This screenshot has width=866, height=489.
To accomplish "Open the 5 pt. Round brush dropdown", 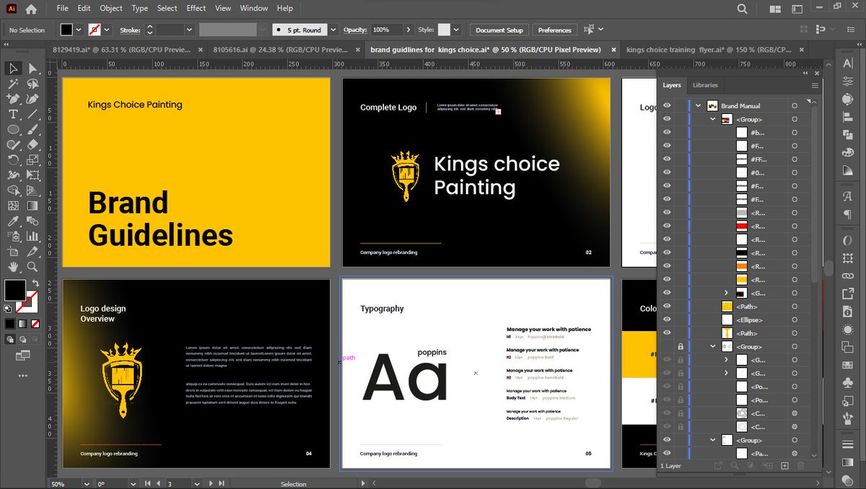I will point(333,30).
